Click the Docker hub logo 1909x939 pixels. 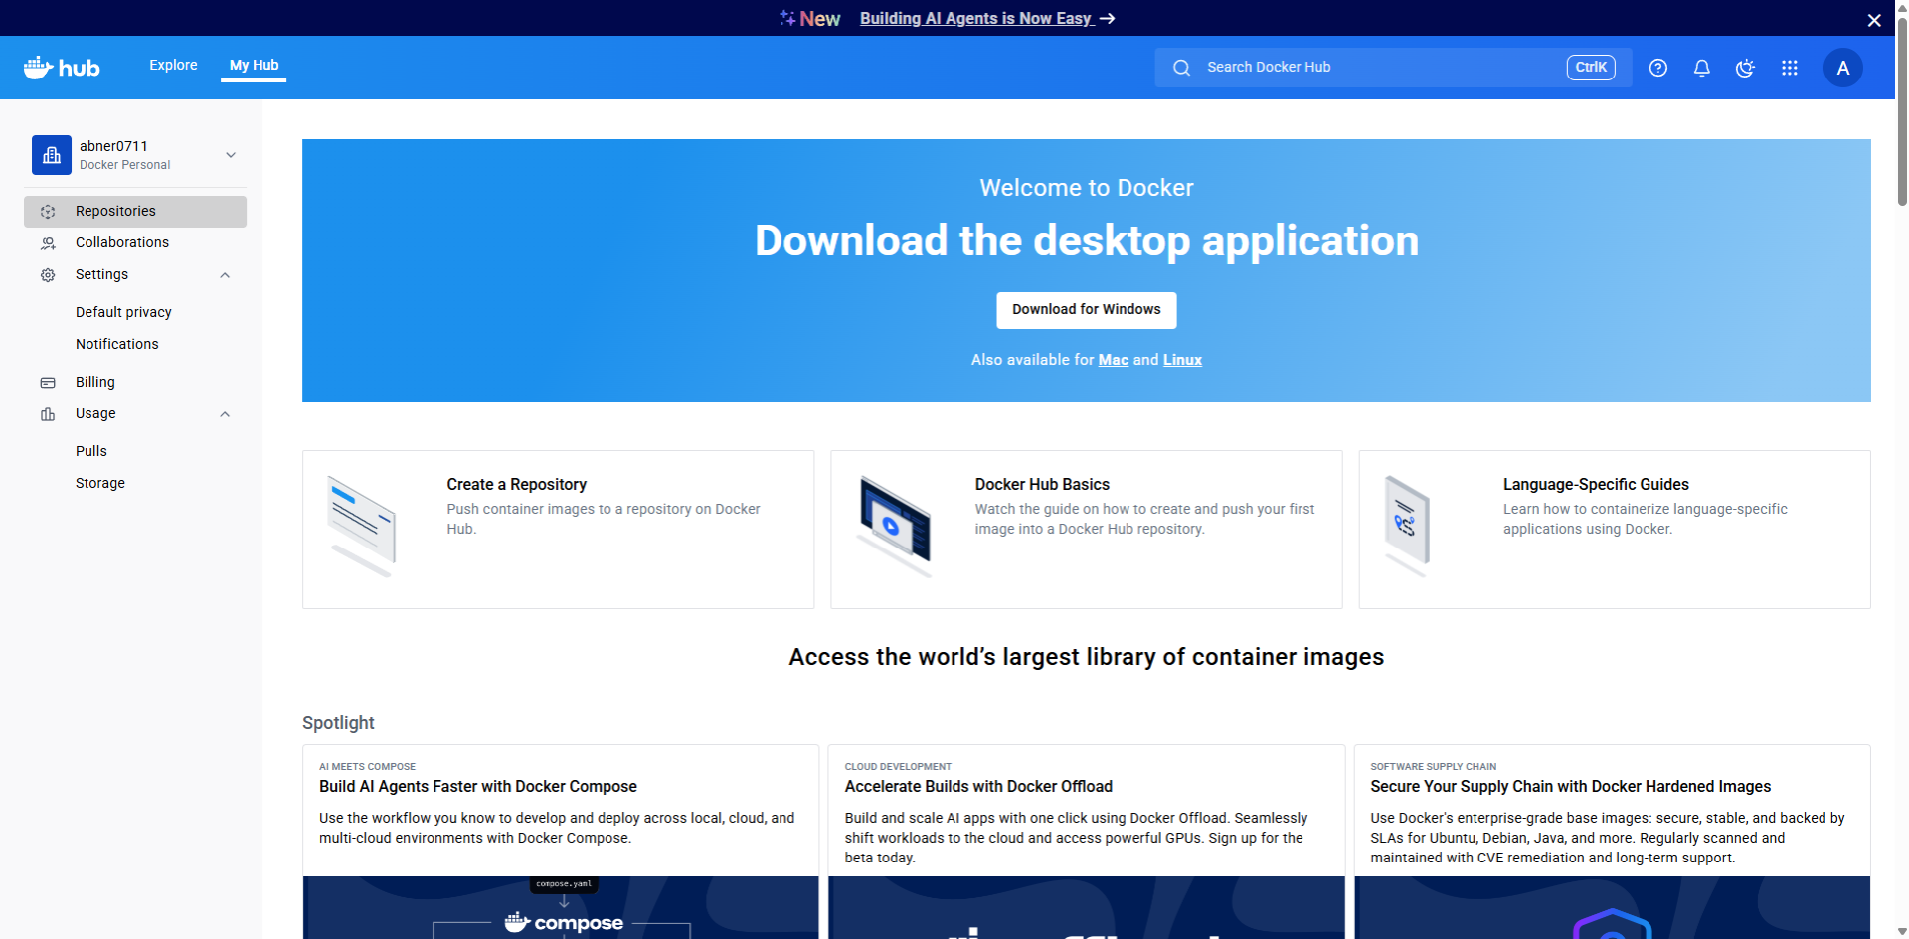click(x=62, y=68)
